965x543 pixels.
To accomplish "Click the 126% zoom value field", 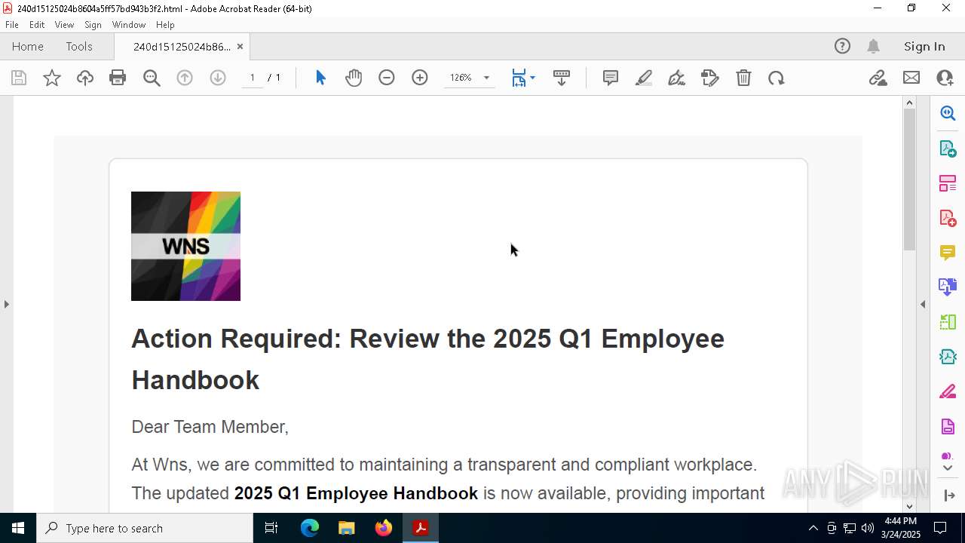I will pyautogui.click(x=461, y=78).
